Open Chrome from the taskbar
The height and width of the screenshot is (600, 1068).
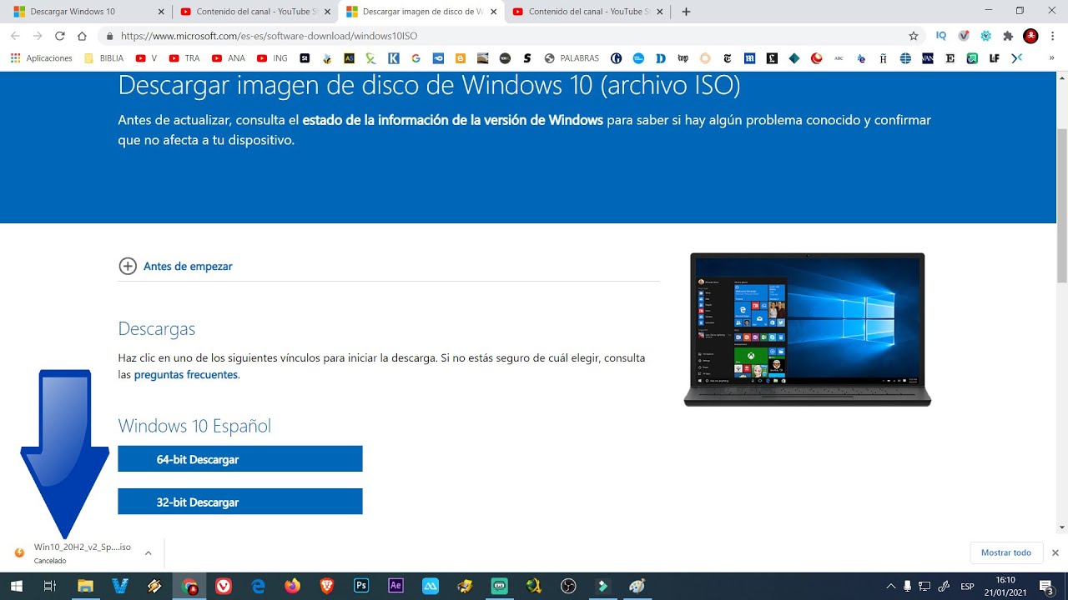point(189,586)
